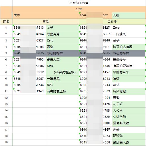Click struck-through Zero in 巴别塔 row 1
Screen dimensions: 146x146
pyautogui.click(x=129, y=28)
